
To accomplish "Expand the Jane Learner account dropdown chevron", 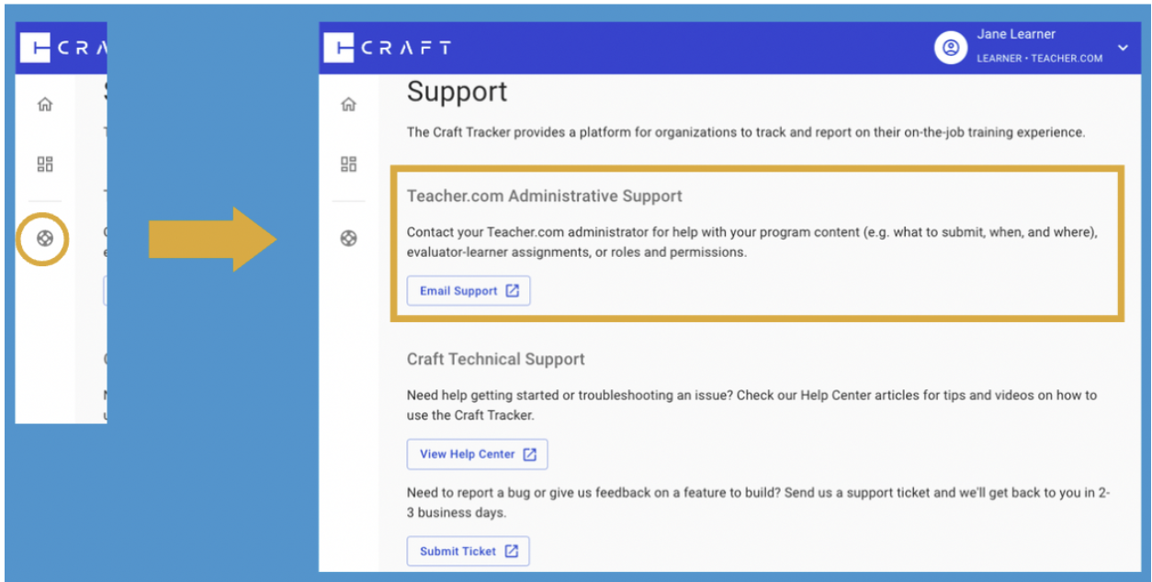I will (1123, 47).
